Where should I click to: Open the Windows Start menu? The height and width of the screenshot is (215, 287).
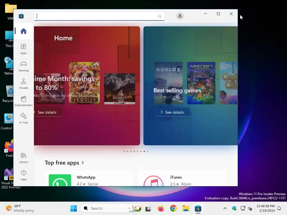click(x=74, y=208)
